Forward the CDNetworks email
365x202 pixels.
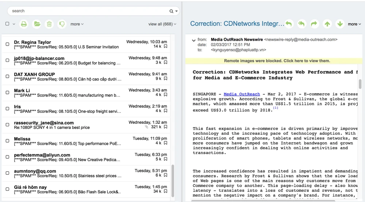click(x=314, y=24)
